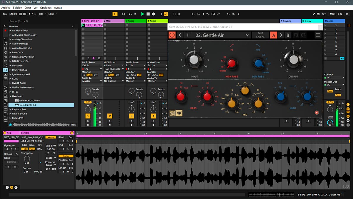Launch the SIPS_140_BPM clip in track 1

coord(83,25)
